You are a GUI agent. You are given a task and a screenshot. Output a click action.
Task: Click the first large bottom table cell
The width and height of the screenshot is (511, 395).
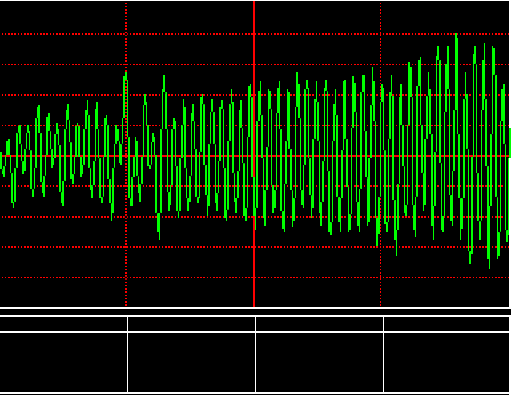64,362
